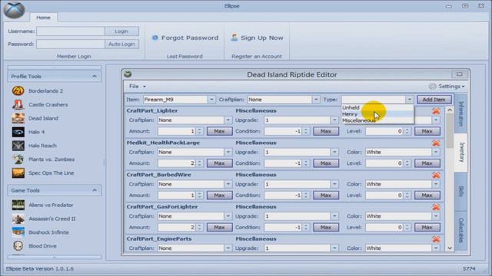Click Sign Up Now
The width and height of the screenshot is (492, 276).
(258, 38)
